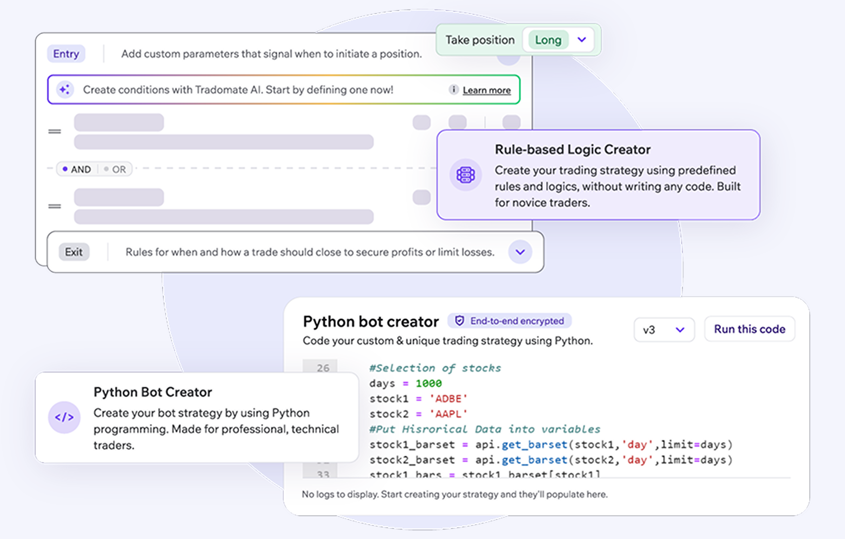Grab the first condition's drag handle
This screenshot has width=845, height=539.
[x=55, y=132]
